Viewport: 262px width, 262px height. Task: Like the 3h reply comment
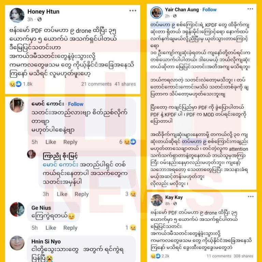click(x=62, y=194)
